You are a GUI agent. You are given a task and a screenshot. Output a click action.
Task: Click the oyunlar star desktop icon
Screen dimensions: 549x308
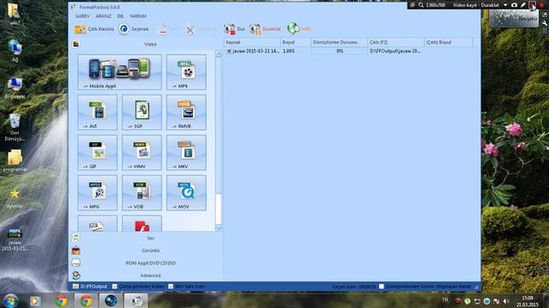(x=15, y=198)
